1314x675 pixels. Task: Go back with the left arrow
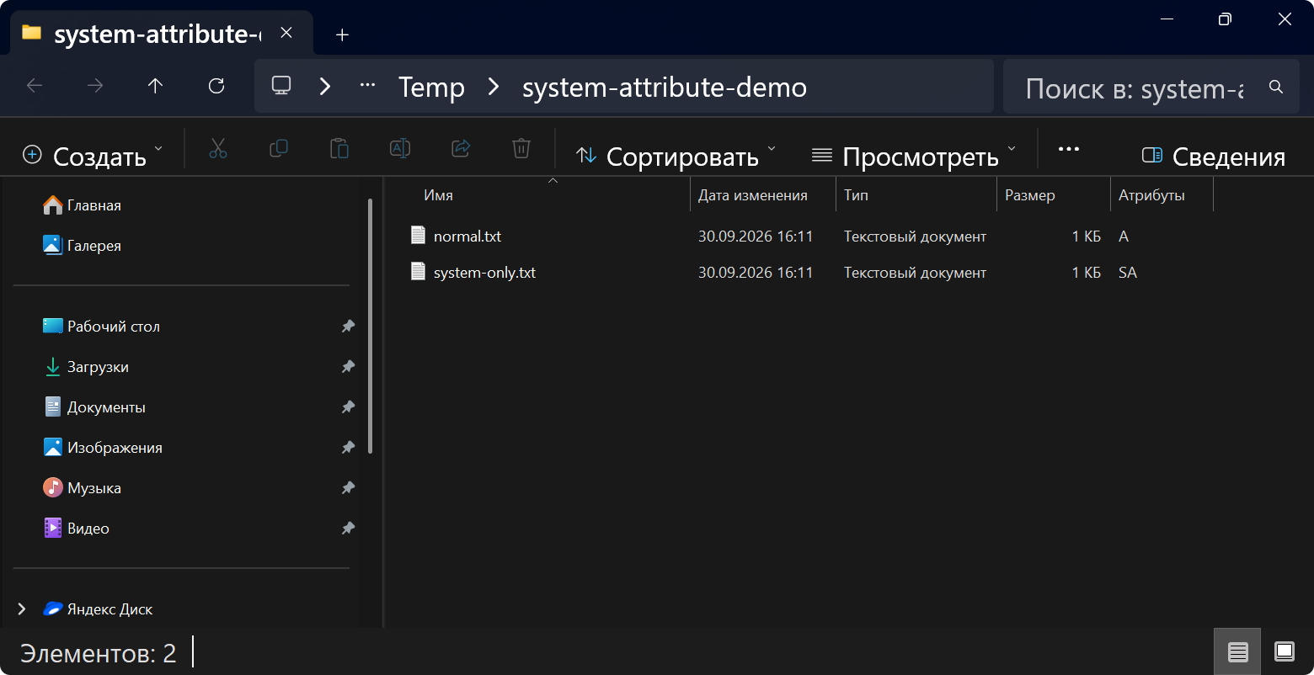pos(35,86)
